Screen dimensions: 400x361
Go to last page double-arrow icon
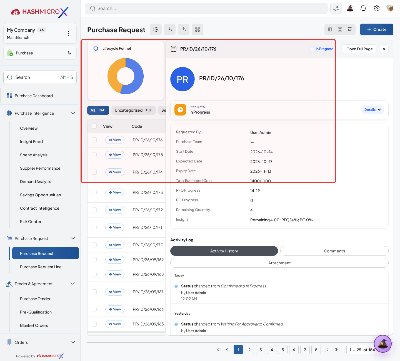pos(336,350)
